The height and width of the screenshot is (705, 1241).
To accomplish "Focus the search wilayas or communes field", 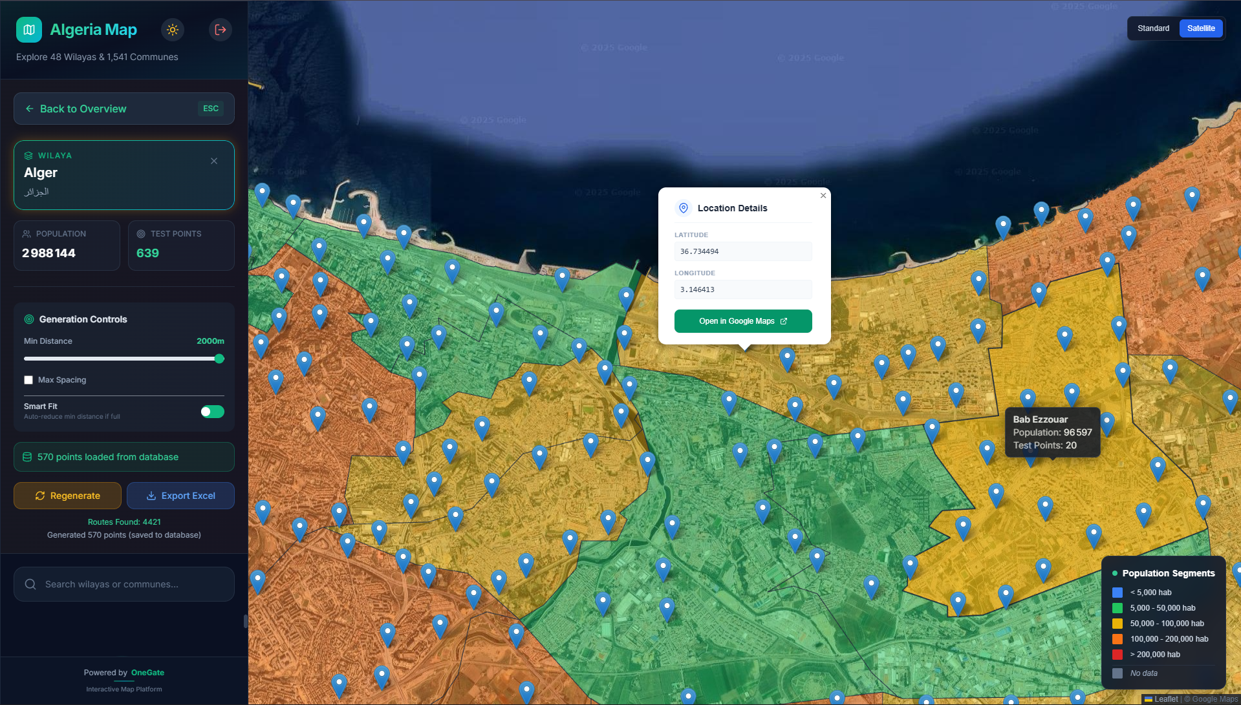I will [133, 584].
